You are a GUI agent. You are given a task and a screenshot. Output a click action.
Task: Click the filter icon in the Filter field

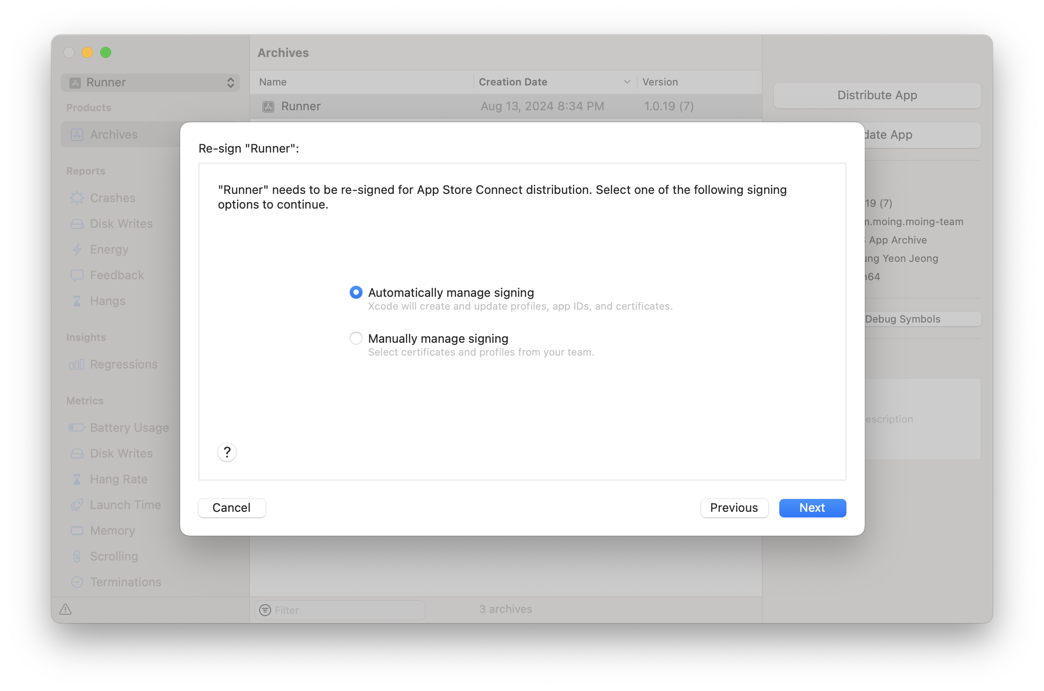[x=265, y=610]
